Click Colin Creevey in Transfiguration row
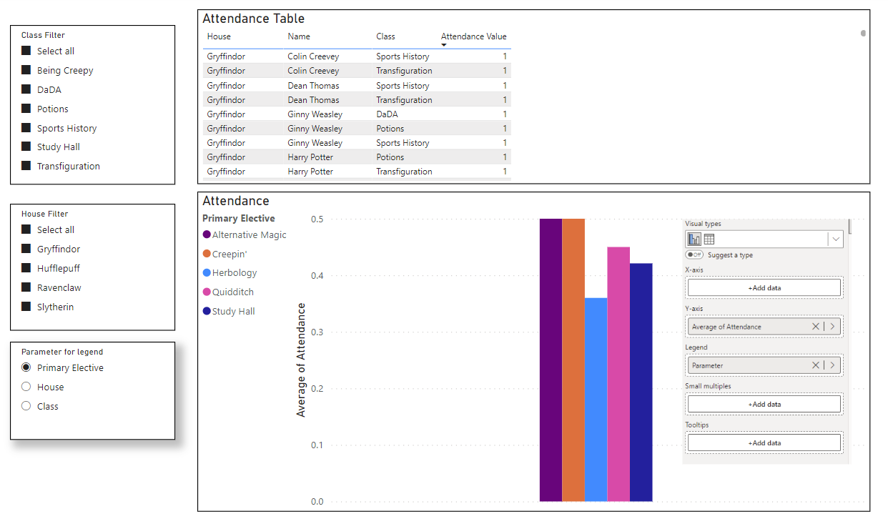888x529 pixels. coord(313,71)
